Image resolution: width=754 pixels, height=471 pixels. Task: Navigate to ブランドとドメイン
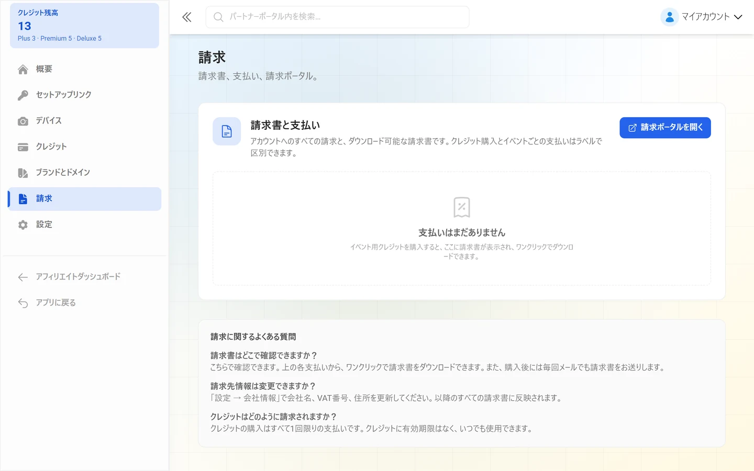84,173
